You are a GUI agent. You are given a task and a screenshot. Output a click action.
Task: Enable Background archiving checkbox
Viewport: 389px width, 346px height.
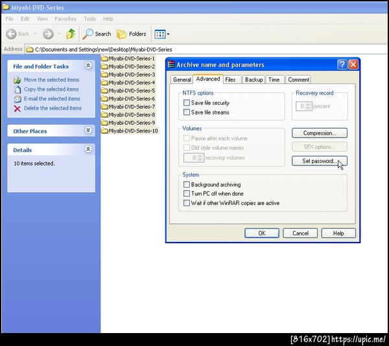[x=187, y=184]
